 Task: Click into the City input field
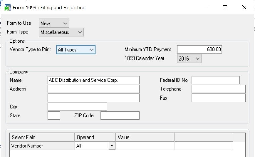point(77,107)
